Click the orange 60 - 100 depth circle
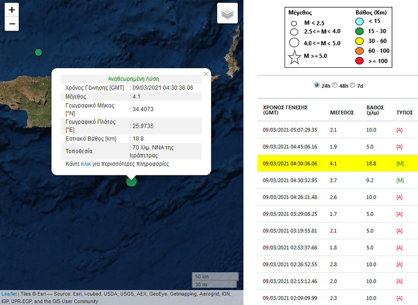The image size is (418, 305). point(360,51)
